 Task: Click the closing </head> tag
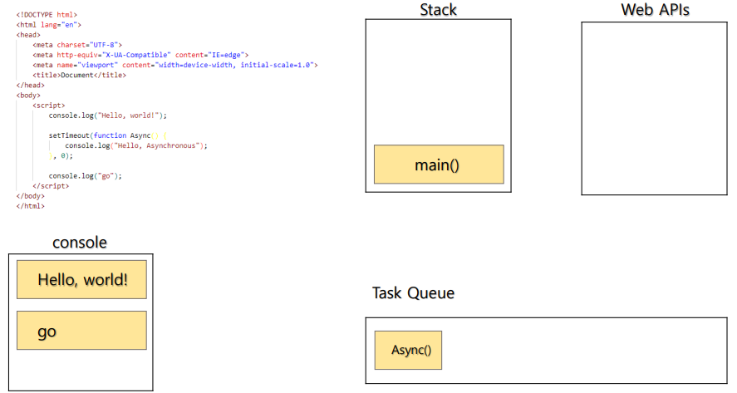31,85
